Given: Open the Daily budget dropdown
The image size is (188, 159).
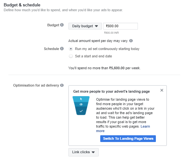Looking at the screenshot, I should (85, 26).
